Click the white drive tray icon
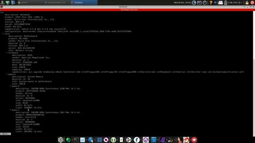This screenshot has width=255, height=143. [x=220, y=3]
